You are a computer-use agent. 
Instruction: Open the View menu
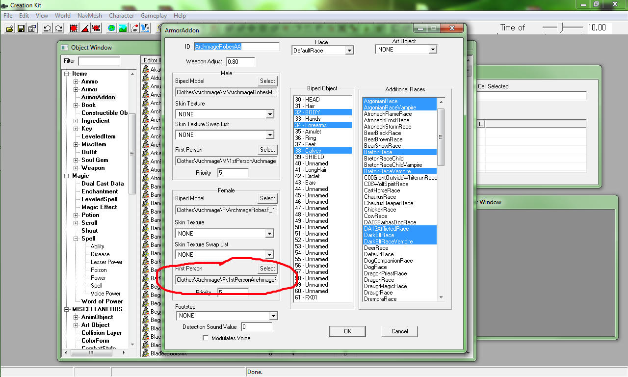[42, 16]
